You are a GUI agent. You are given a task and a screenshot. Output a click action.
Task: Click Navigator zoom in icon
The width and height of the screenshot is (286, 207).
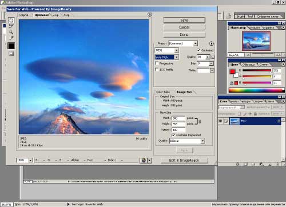click(278, 55)
